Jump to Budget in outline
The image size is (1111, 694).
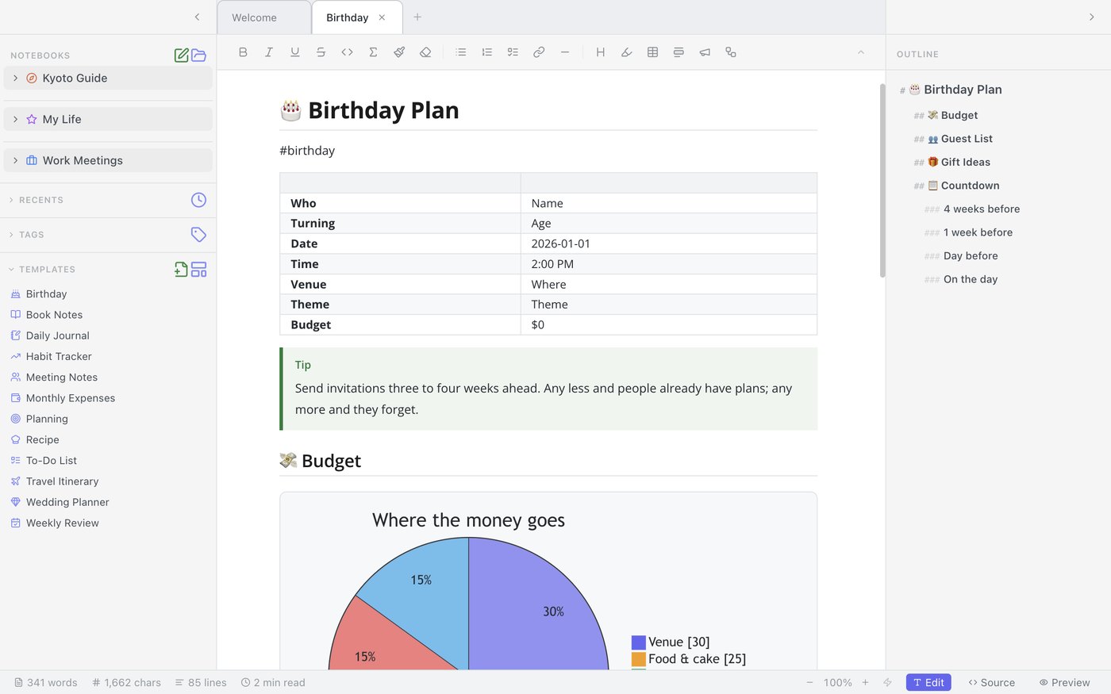[x=959, y=115]
